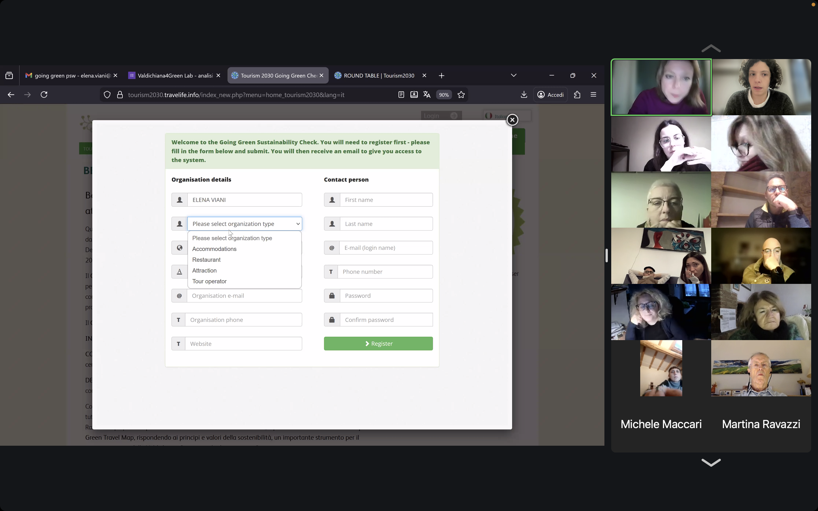Click the translate page icon
The width and height of the screenshot is (818, 511).
427,95
